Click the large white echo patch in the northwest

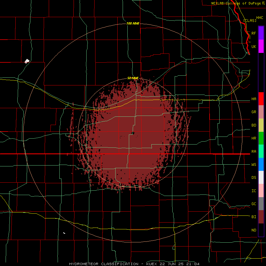(x=27, y=61)
